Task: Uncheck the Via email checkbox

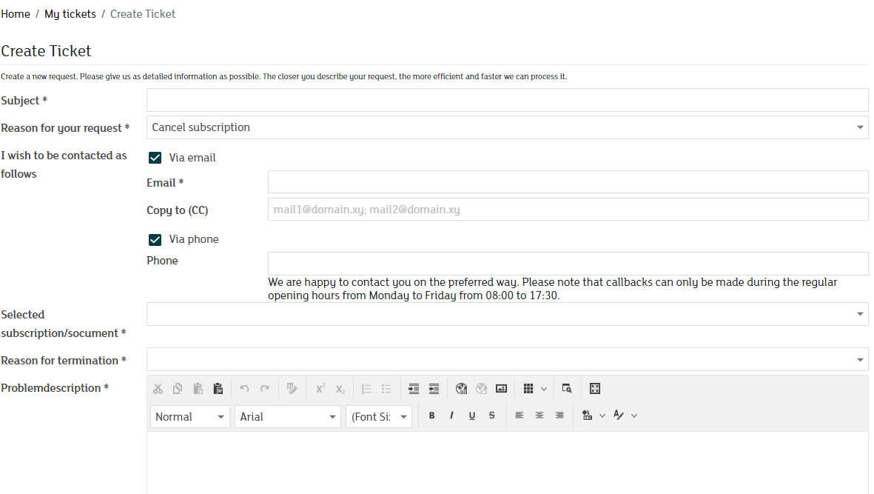Action: click(155, 158)
